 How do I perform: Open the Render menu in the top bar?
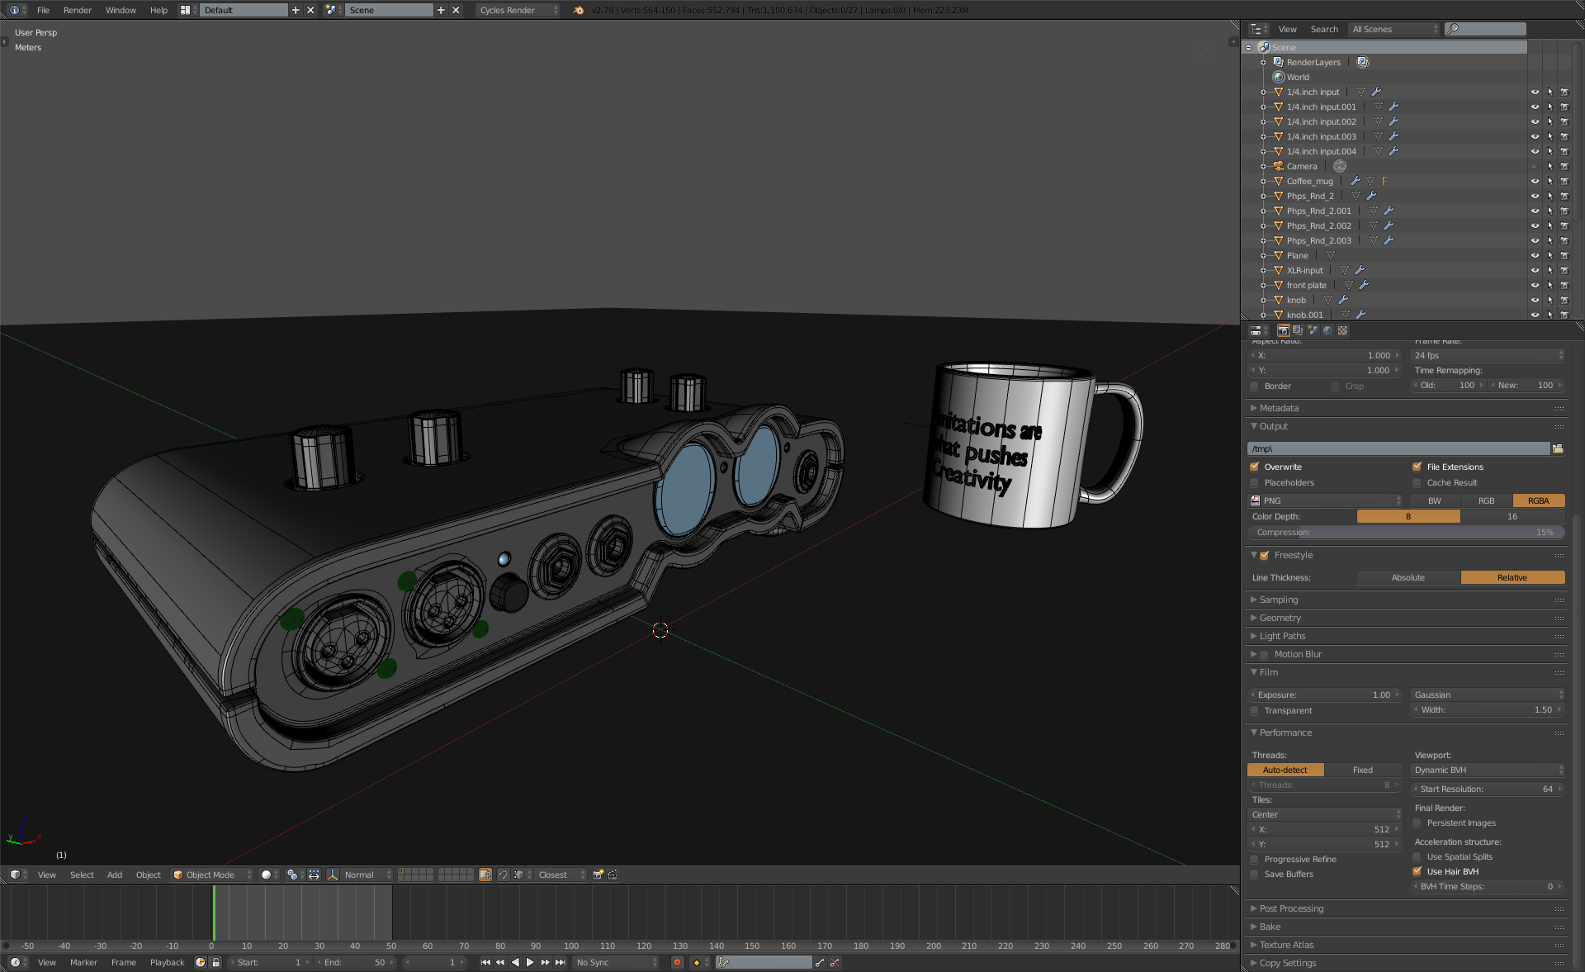tap(77, 10)
